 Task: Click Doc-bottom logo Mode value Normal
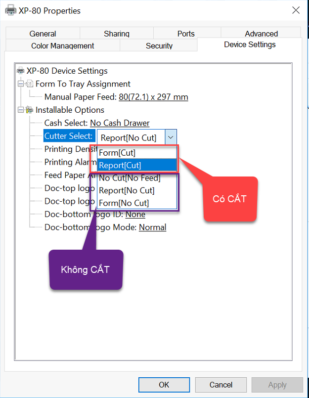(x=152, y=227)
